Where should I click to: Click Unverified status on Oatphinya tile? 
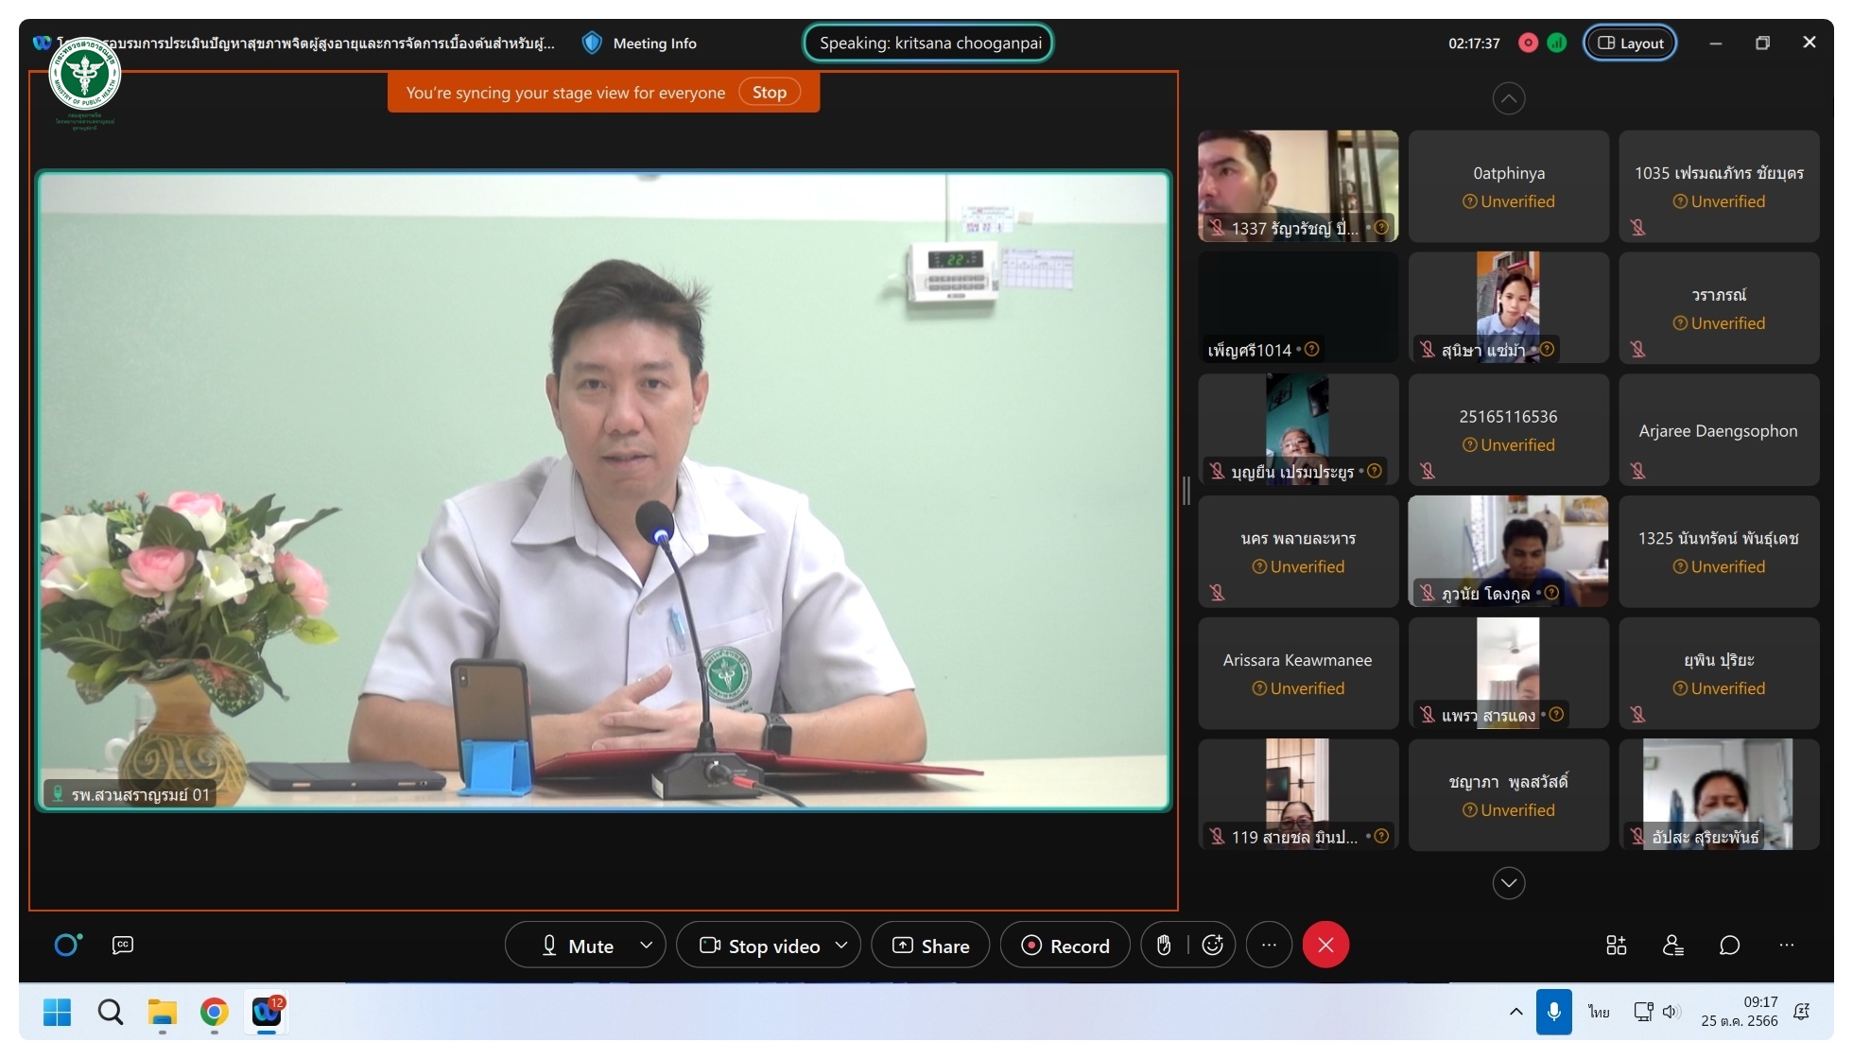[1508, 201]
